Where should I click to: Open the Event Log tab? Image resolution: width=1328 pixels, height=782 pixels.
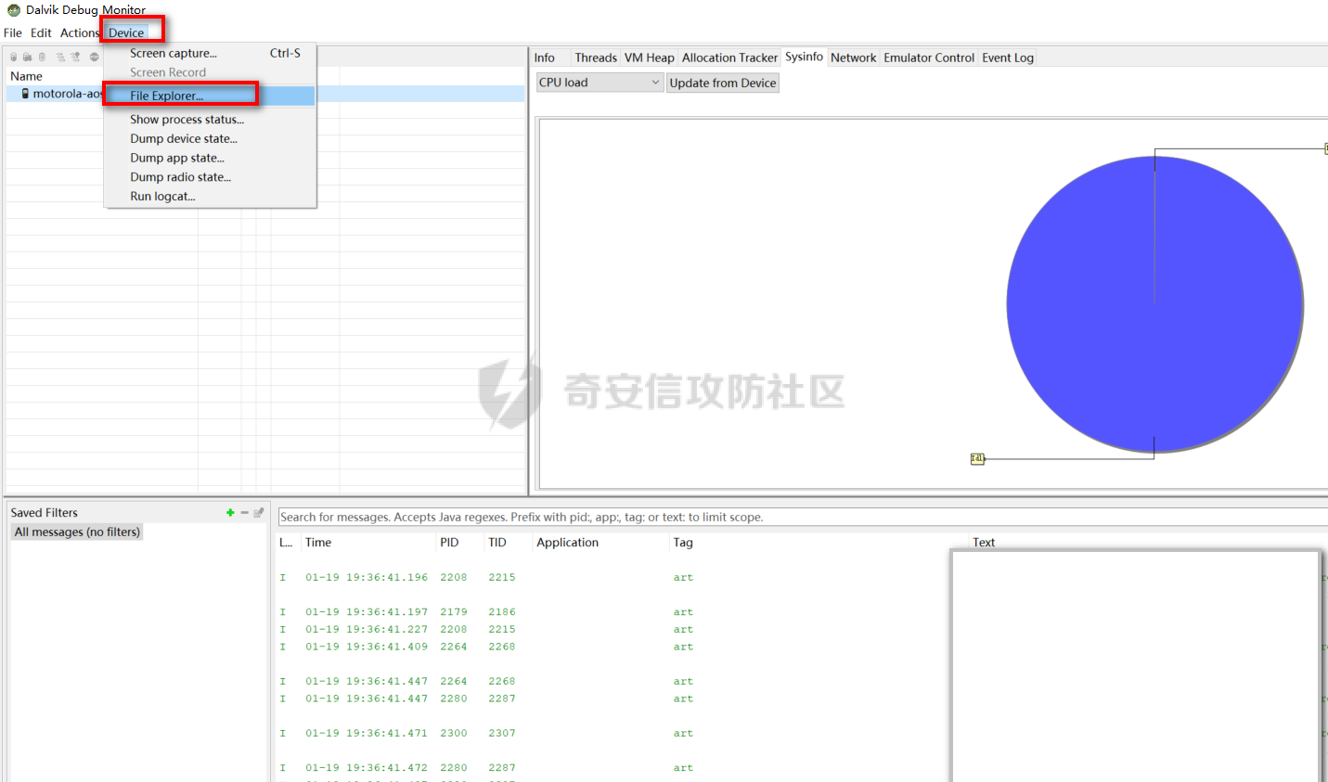(x=1008, y=58)
